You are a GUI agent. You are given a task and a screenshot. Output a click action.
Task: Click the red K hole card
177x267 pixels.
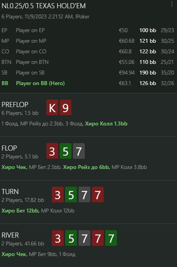click(x=52, y=107)
